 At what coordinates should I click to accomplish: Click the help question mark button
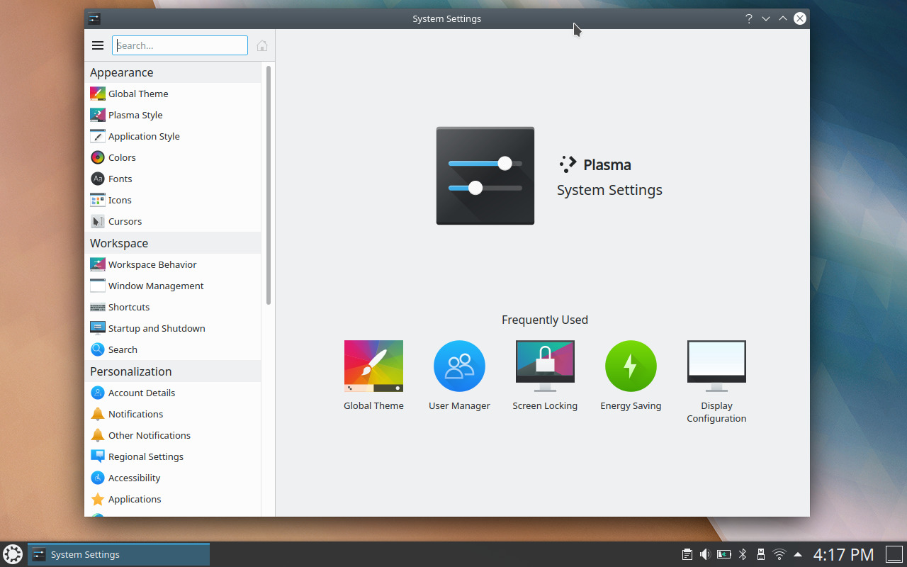point(748,18)
